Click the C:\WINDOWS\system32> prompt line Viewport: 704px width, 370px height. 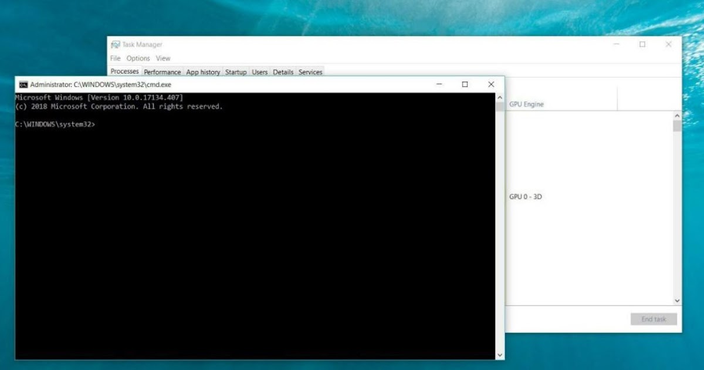(x=55, y=125)
